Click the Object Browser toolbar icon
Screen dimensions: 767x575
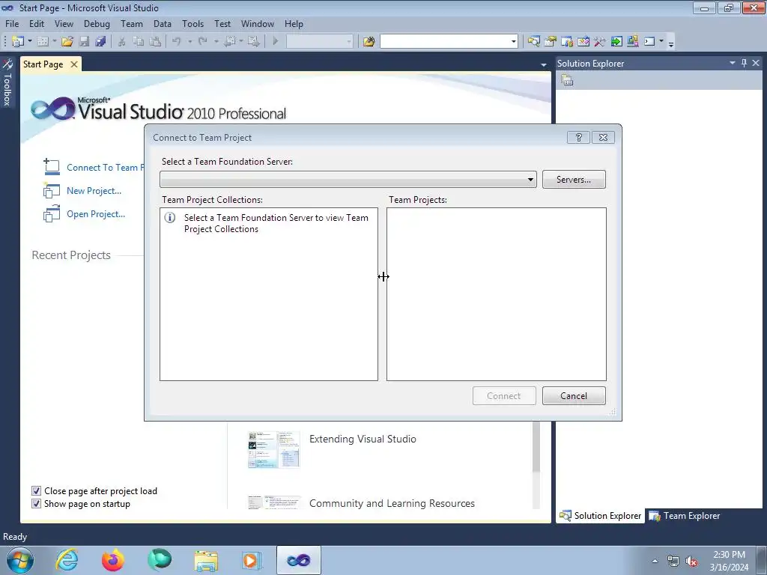[x=583, y=42]
